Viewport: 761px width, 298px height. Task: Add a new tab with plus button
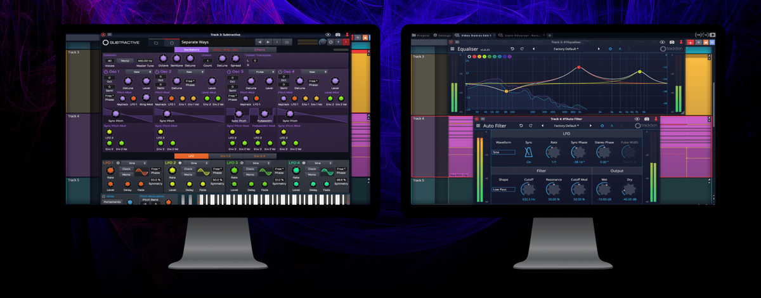click(550, 35)
